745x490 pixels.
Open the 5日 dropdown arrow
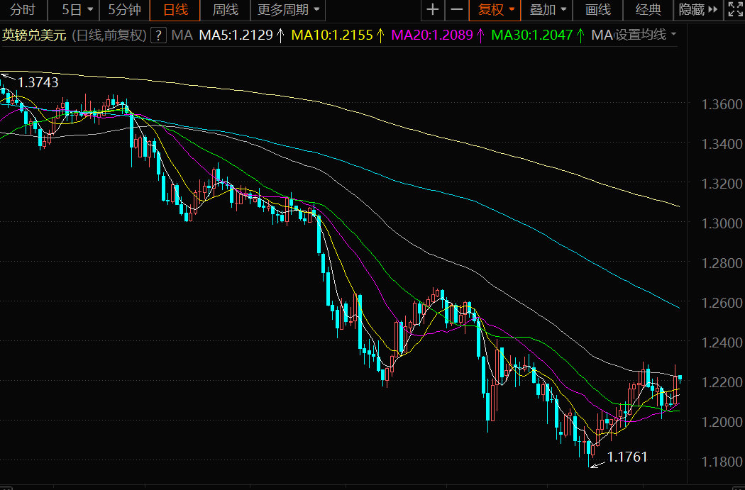(x=90, y=9)
